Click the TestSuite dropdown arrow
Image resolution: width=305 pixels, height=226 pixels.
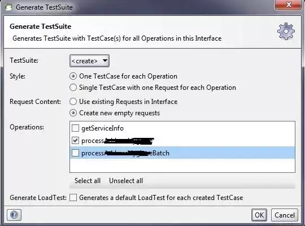(x=104, y=60)
